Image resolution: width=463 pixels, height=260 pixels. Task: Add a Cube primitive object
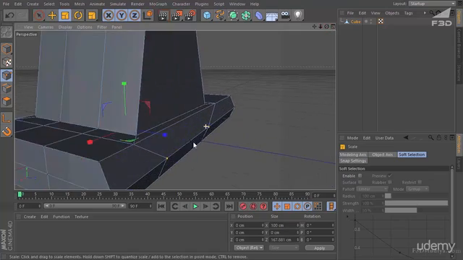point(207,15)
